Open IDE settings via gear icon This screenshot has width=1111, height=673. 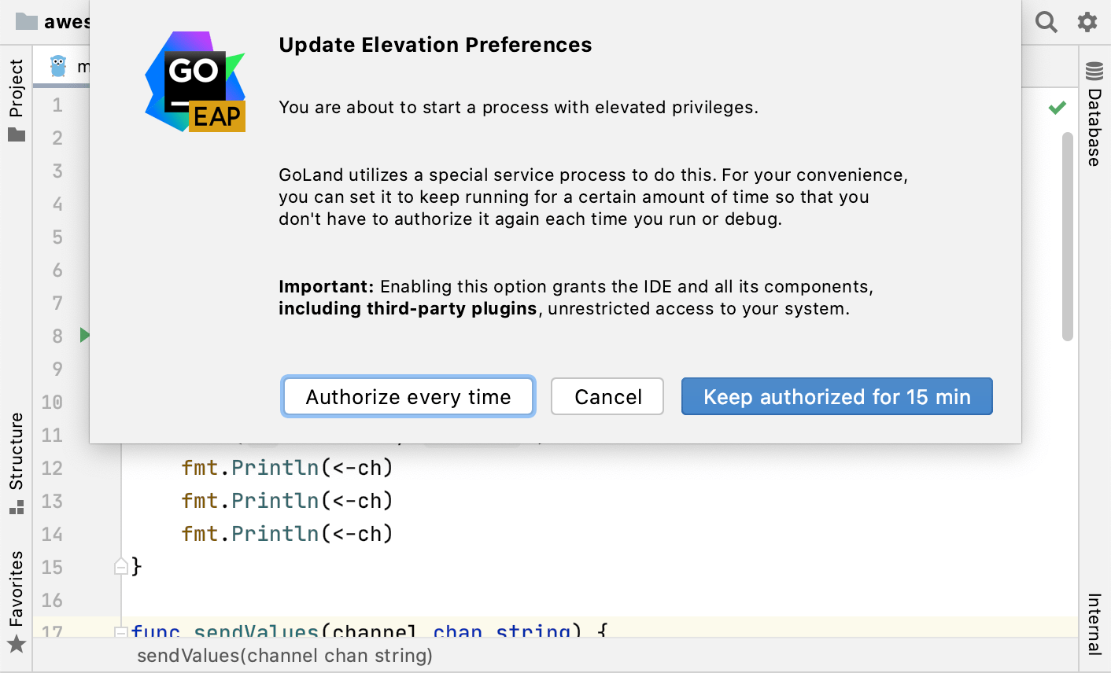pos(1087,22)
